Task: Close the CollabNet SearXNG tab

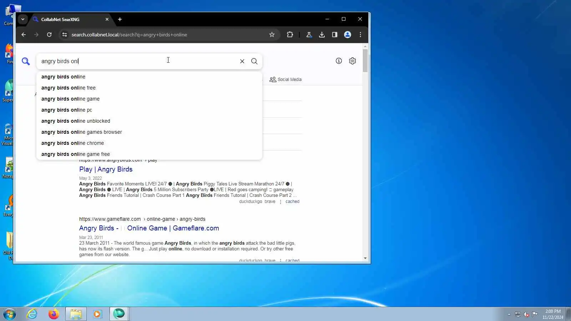Action: tap(107, 19)
